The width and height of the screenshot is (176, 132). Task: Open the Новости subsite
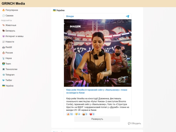[x=10, y=42]
